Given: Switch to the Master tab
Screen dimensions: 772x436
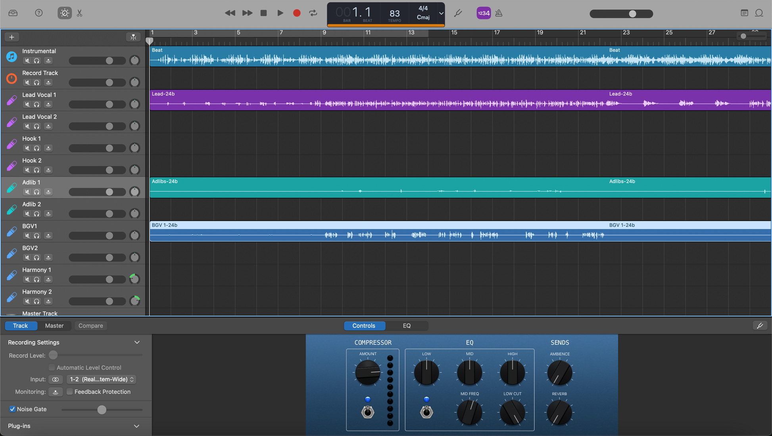Looking at the screenshot, I should pyautogui.click(x=54, y=325).
